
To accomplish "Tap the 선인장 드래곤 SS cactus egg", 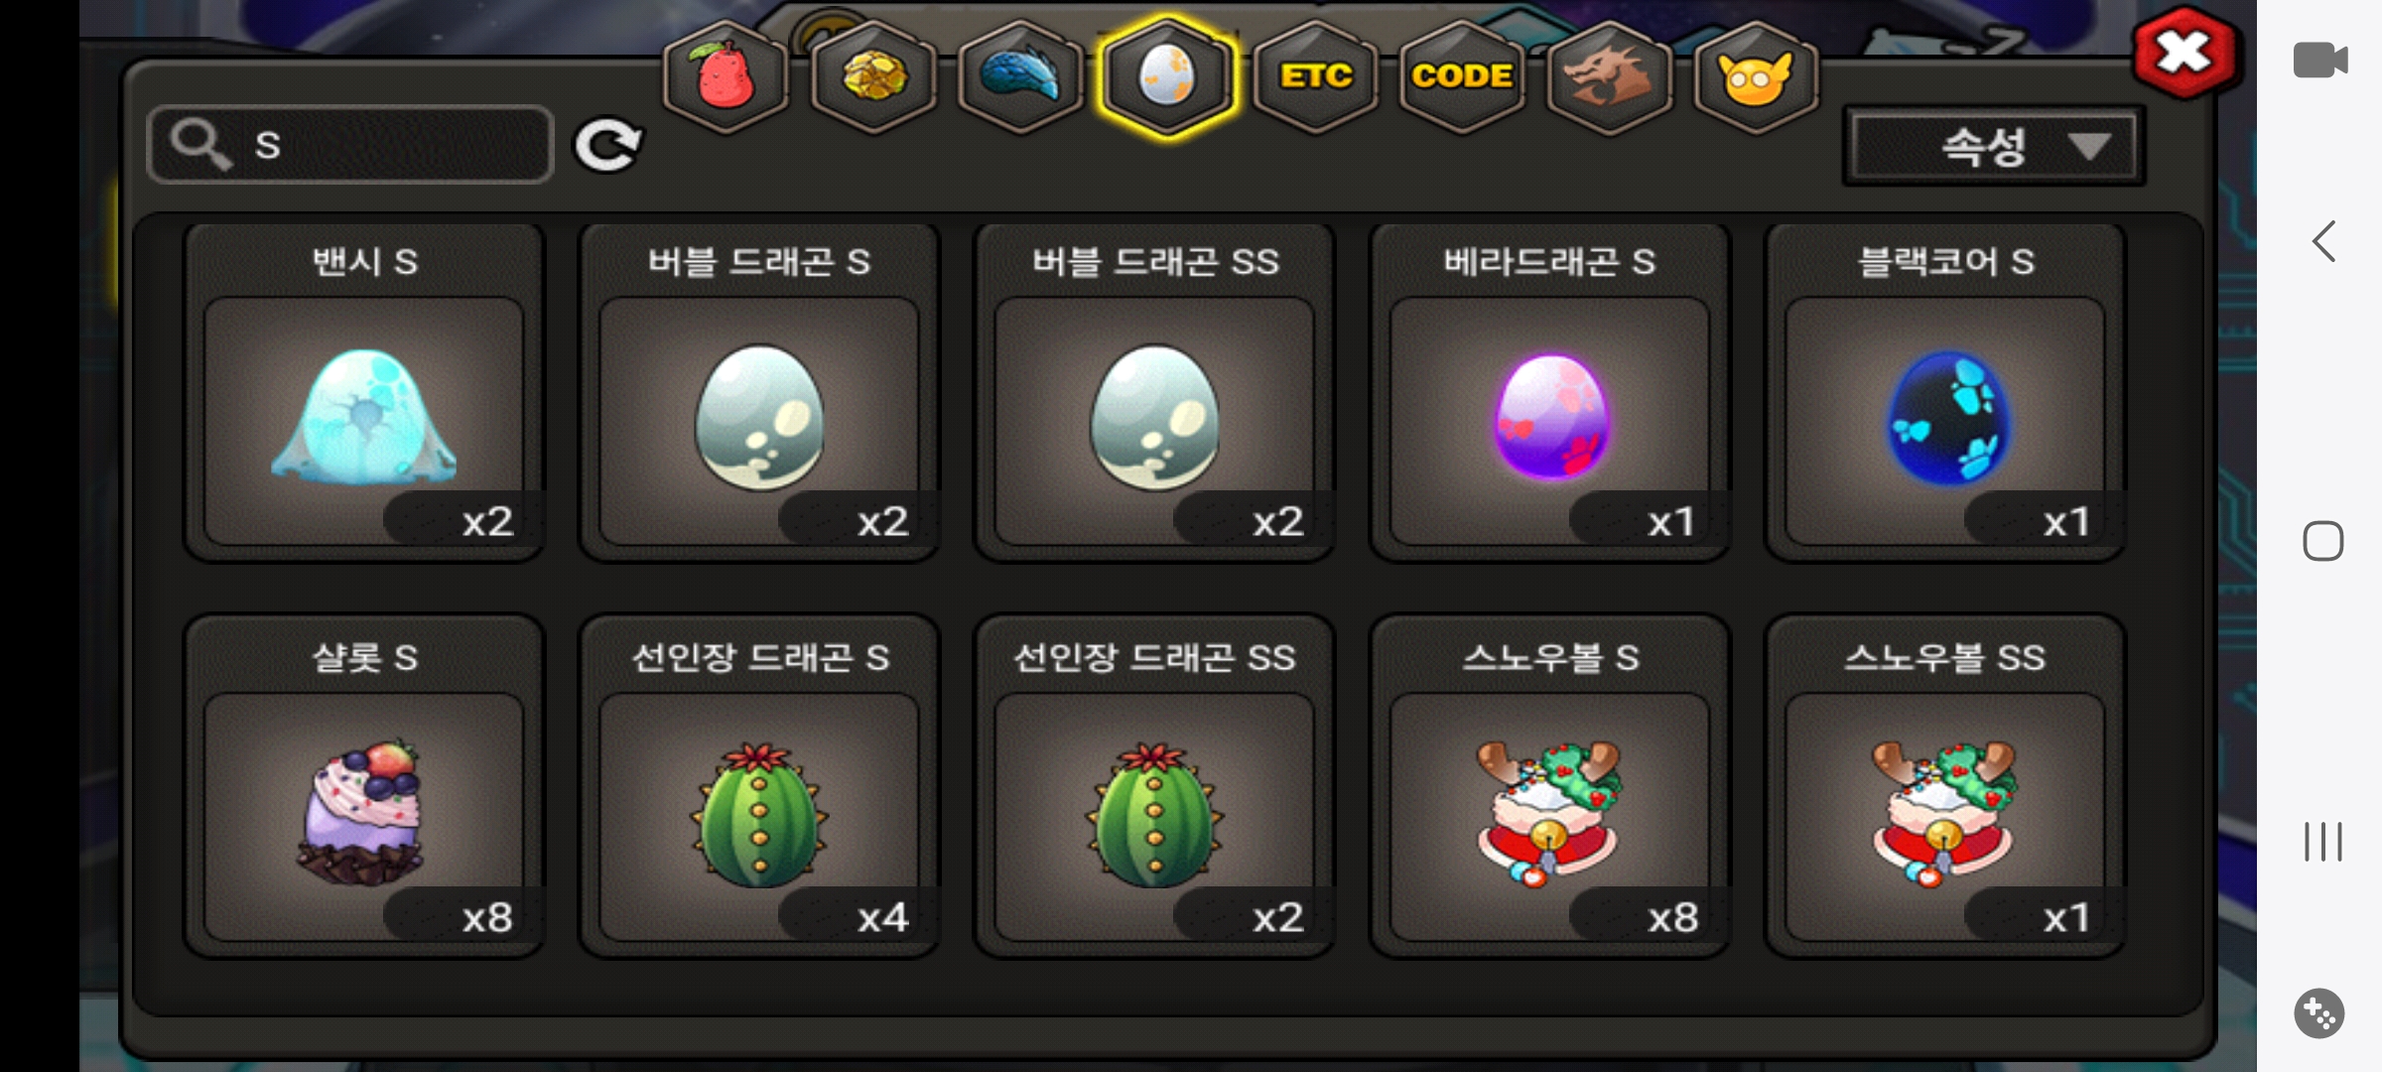I will tap(1154, 786).
